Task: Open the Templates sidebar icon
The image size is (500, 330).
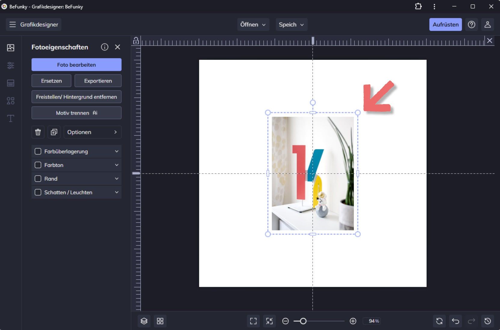Action: point(11,83)
